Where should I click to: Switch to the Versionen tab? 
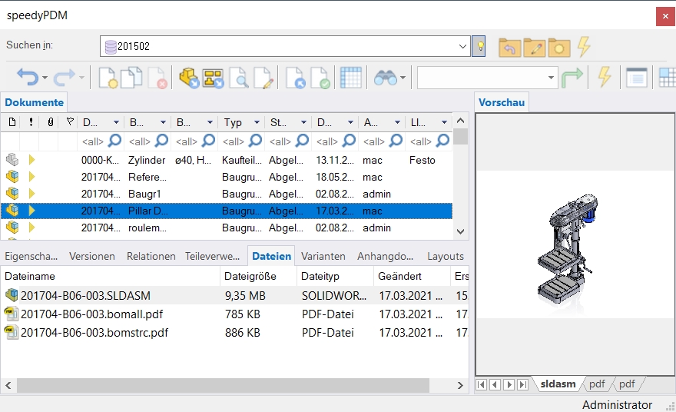point(92,256)
